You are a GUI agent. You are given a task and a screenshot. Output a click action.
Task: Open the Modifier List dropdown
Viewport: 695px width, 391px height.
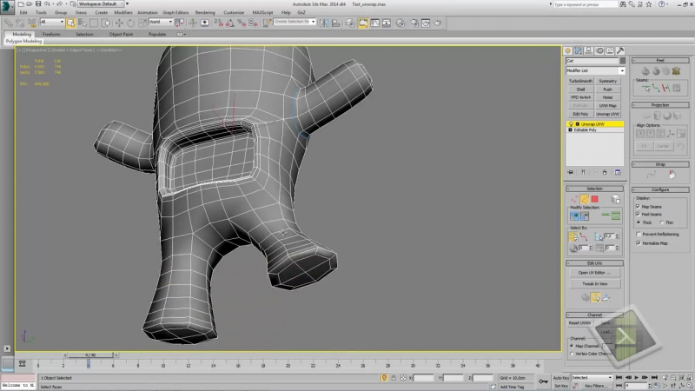tap(595, 70)
